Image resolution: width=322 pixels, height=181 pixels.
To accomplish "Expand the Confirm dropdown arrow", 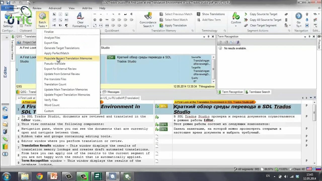I will (x=236, y=26).
